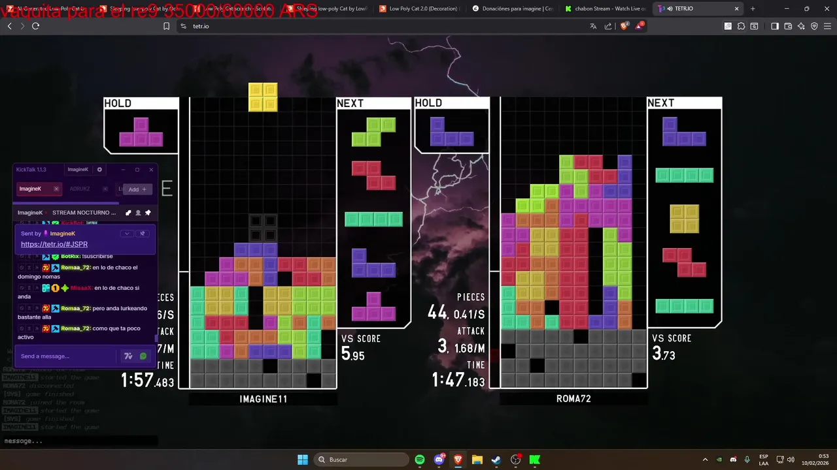The width and height of the screenshot is (837, 470).
Task: Close the ImagineK chat tab
Action: [x=56, y=189]
